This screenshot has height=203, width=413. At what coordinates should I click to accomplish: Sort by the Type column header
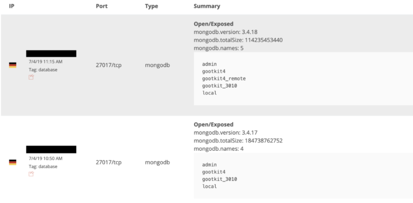(x=152, y=6)
